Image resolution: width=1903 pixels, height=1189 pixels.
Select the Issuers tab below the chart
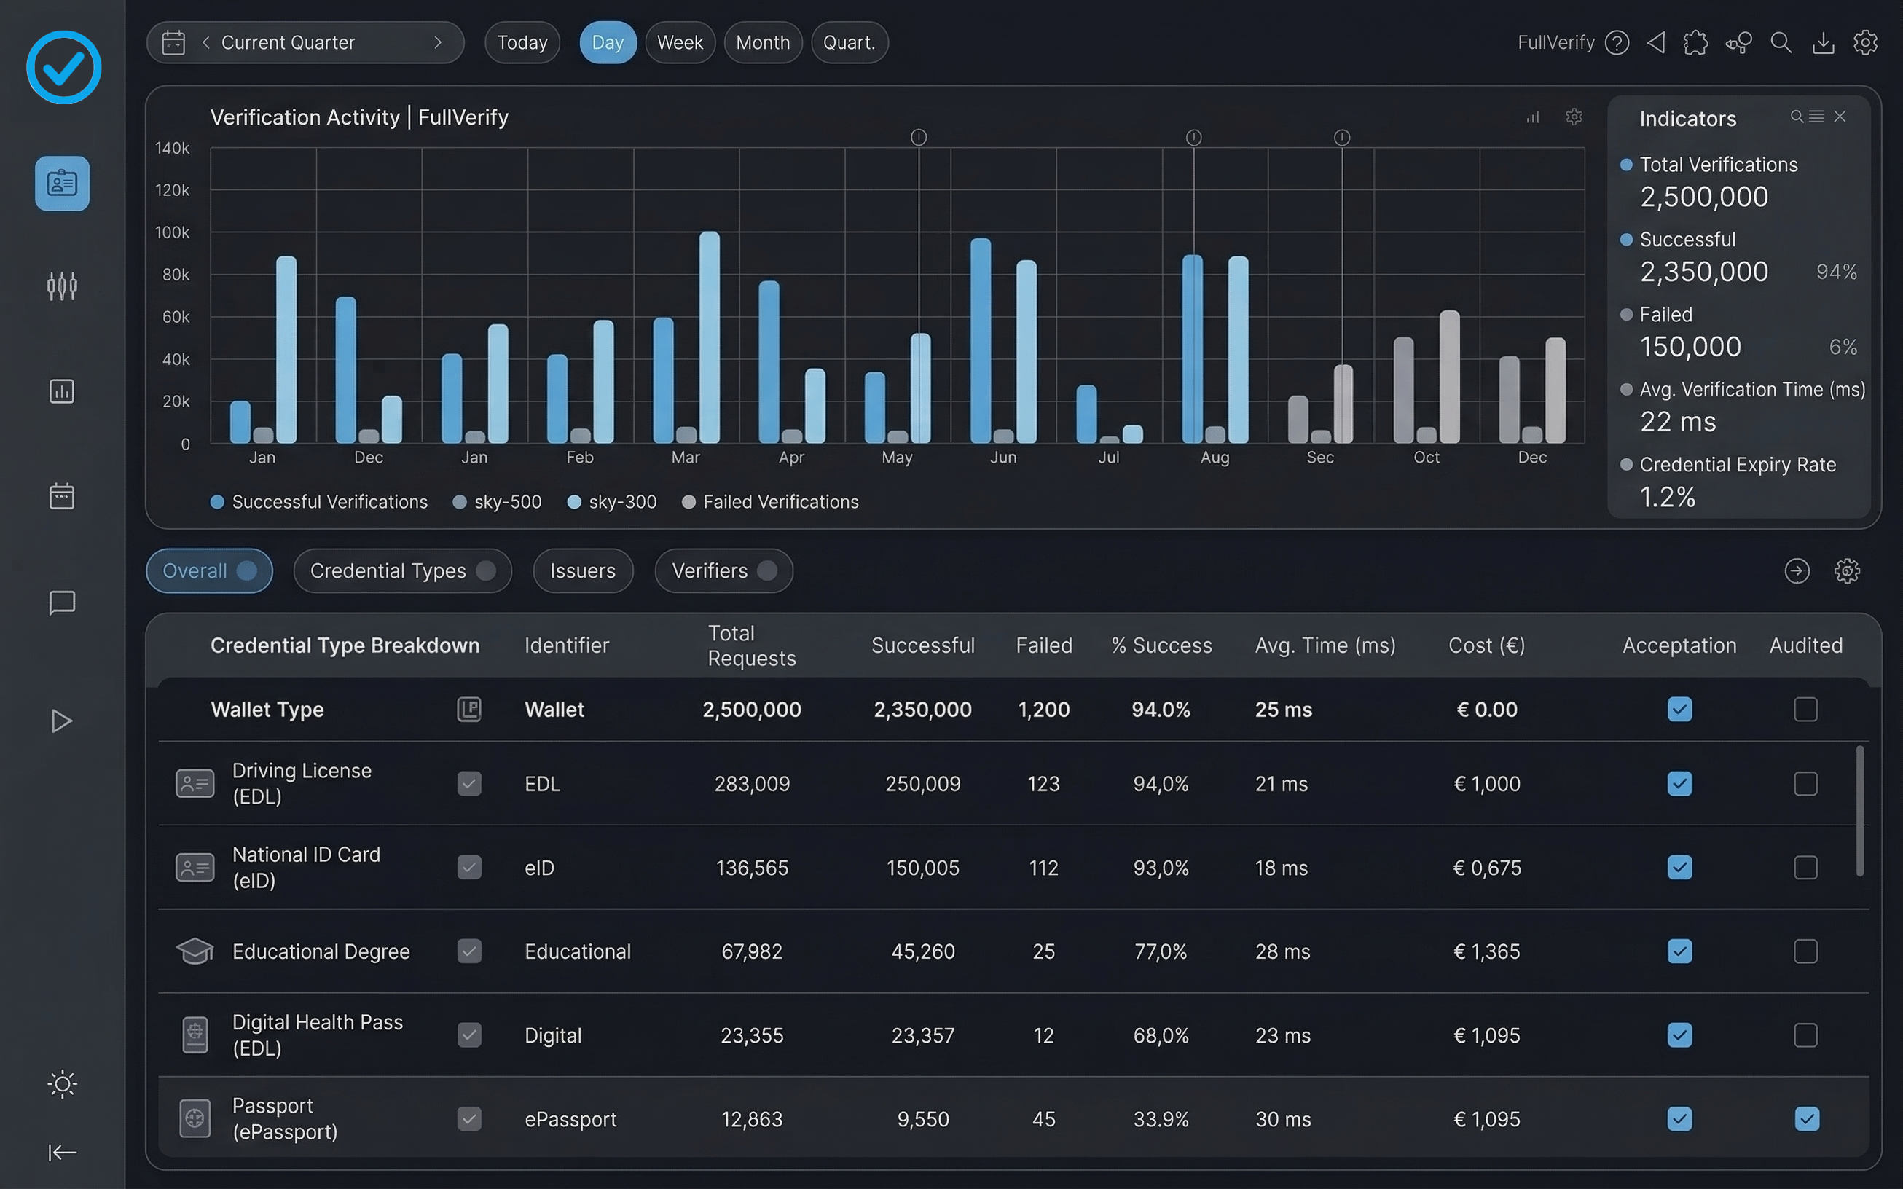tap(583, 570)
